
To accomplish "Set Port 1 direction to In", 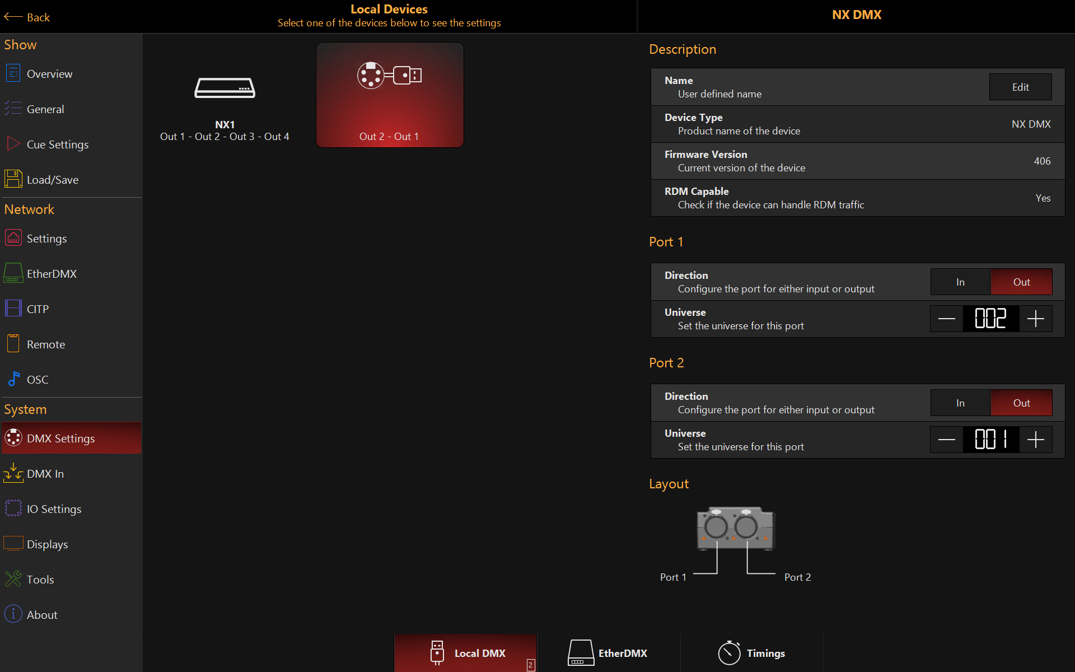I will click(x=960, y=282).
